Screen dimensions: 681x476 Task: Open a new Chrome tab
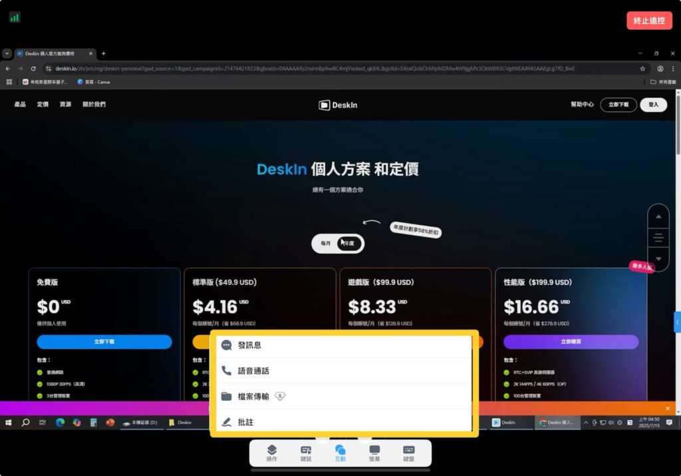[x=103, y=53]
